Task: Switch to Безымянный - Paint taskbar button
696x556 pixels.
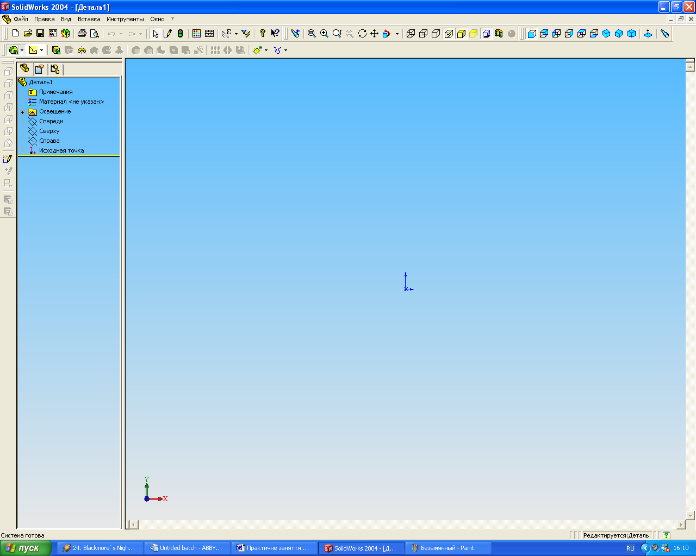Action: click(449, 548)
